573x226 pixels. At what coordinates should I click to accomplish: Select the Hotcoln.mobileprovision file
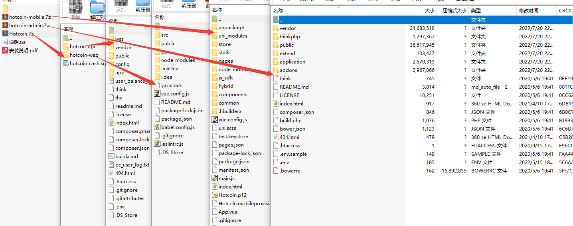click(x=241, y=203)
